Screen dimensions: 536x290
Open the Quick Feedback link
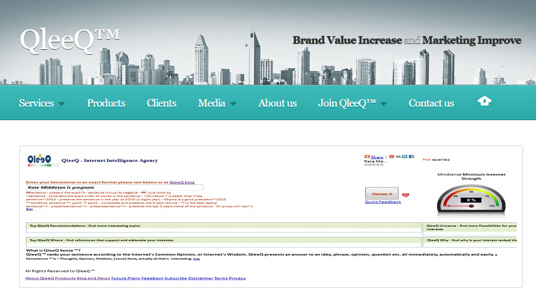[383, 202]
